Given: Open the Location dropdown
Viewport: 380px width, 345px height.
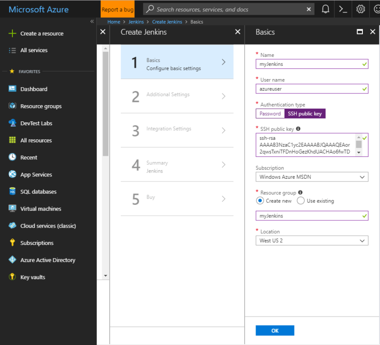Looking at the screenshot, I should (x=312, y=240).
